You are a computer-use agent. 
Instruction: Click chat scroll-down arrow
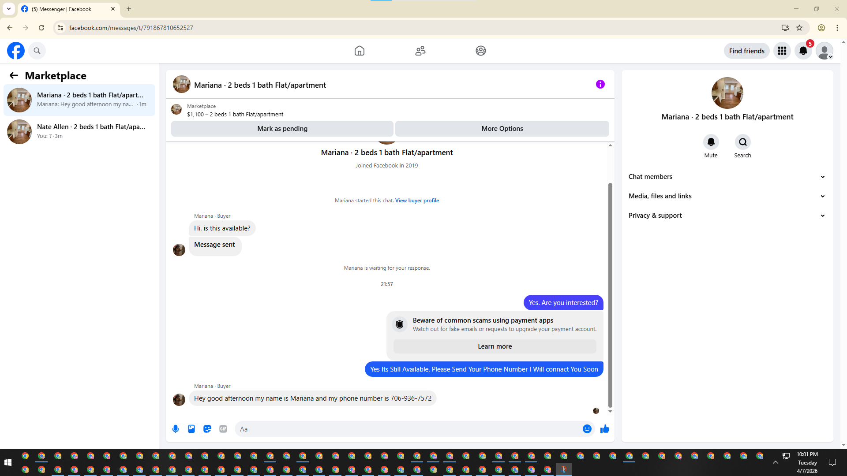coord(610,411)
